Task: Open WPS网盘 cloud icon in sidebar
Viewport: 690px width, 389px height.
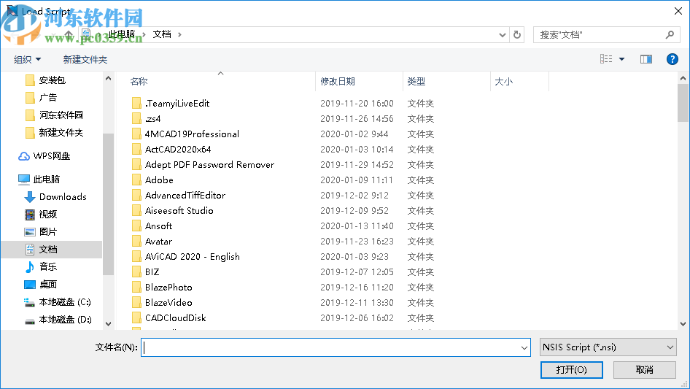Action: [24, 156]
